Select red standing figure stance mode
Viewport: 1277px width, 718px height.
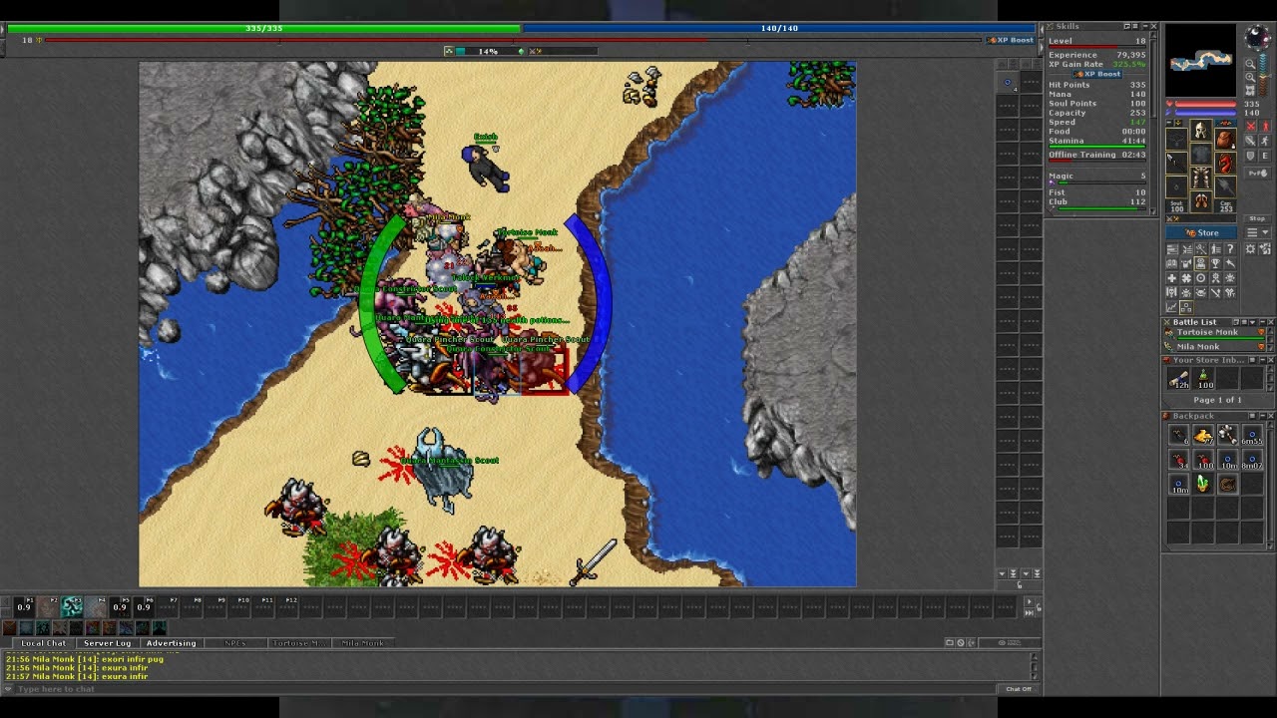pyautogui.click(x=1265, y=127)
